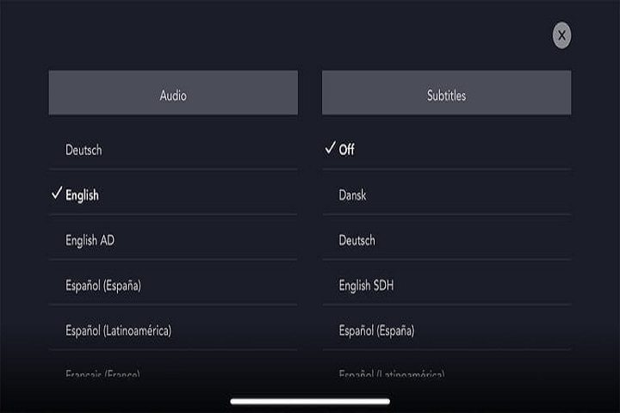Click the checkmark next to English audio
This screenshot has width=620, height=413.
pyautogui.click(x=56, y=194)
